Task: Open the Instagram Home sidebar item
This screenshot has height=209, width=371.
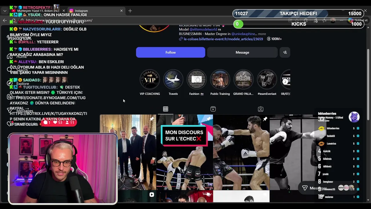Action: (17, 57)
